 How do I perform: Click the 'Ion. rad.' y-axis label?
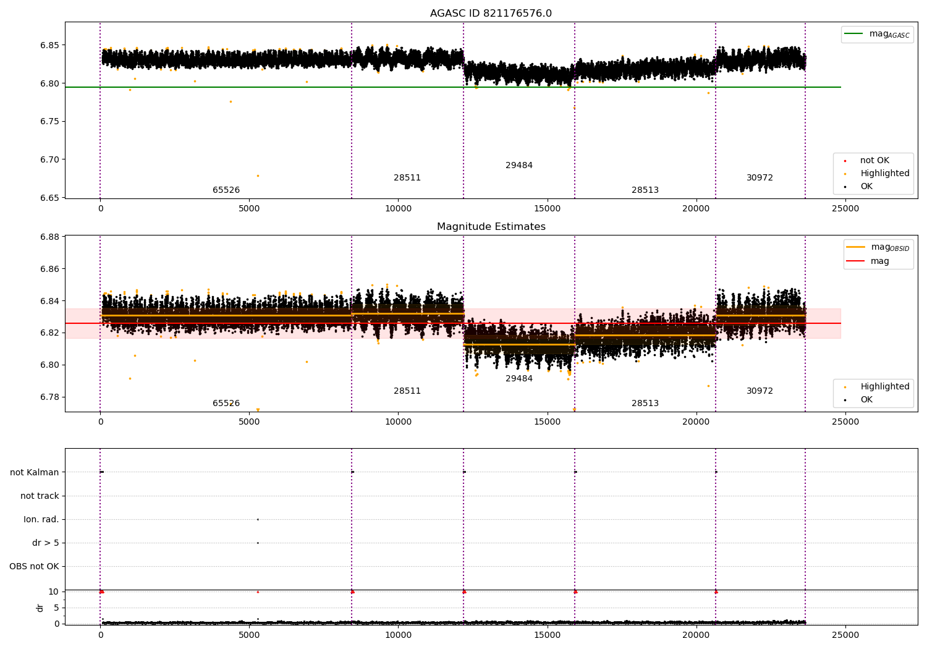tap(41, 520)
